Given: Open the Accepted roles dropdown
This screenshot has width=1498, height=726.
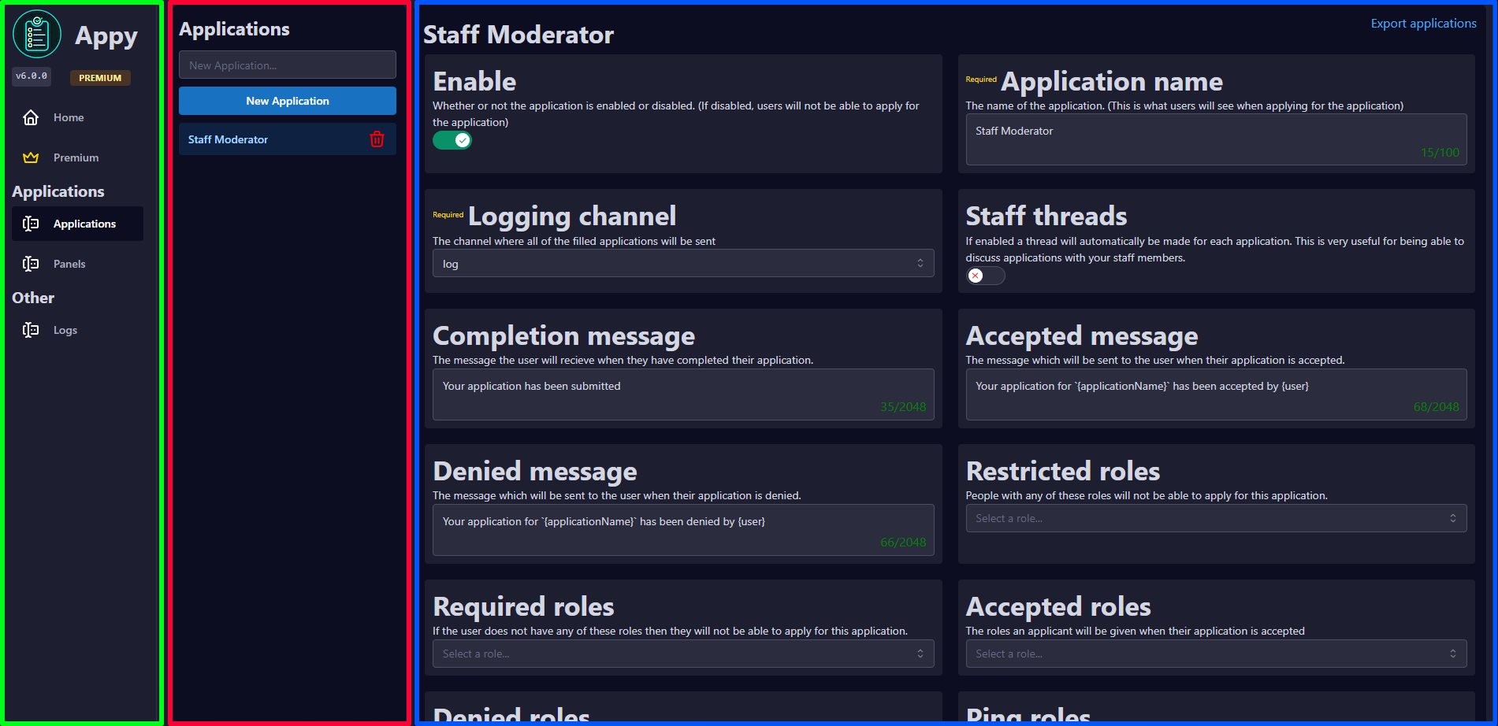Looking at the screenshot, I should click(1215, 654).
